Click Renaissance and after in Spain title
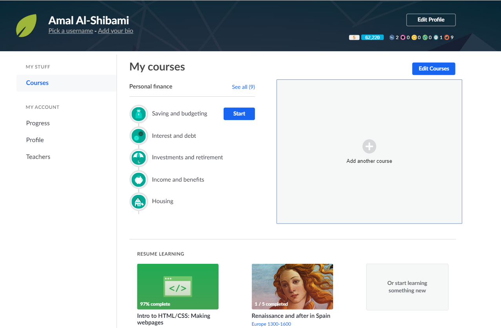501x328 pixels. coord(291,316)
